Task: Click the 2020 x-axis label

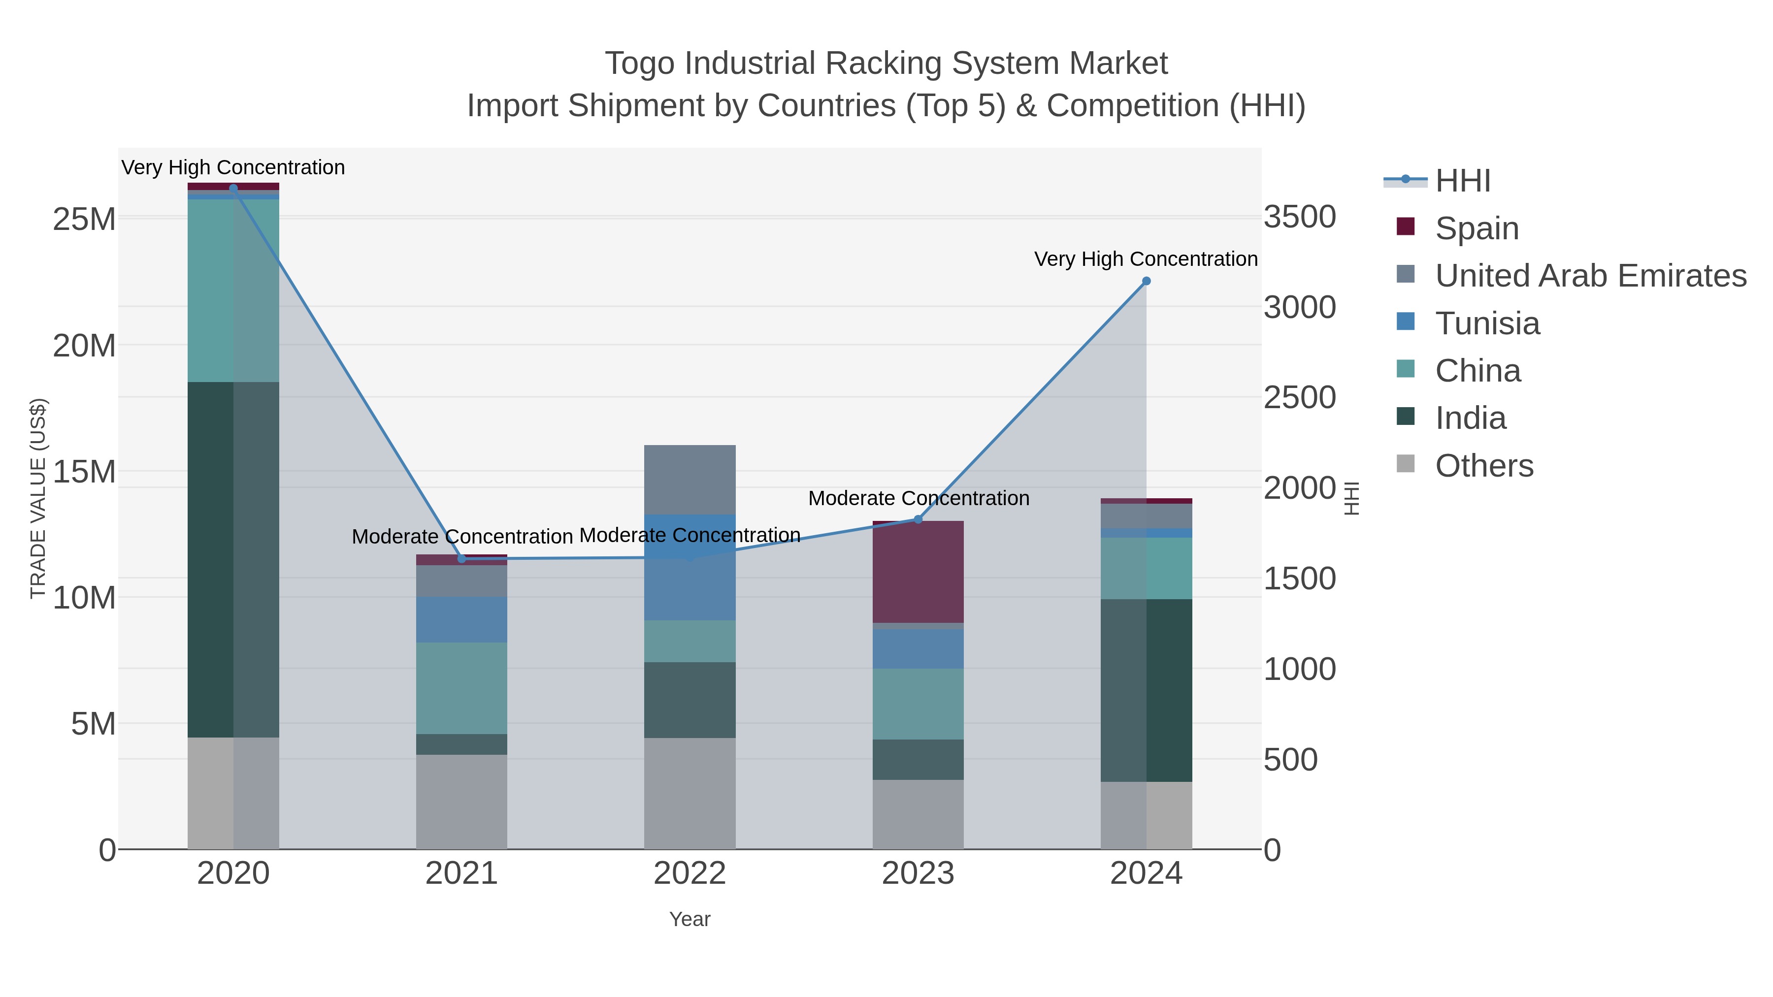Action: click(233, 873)
